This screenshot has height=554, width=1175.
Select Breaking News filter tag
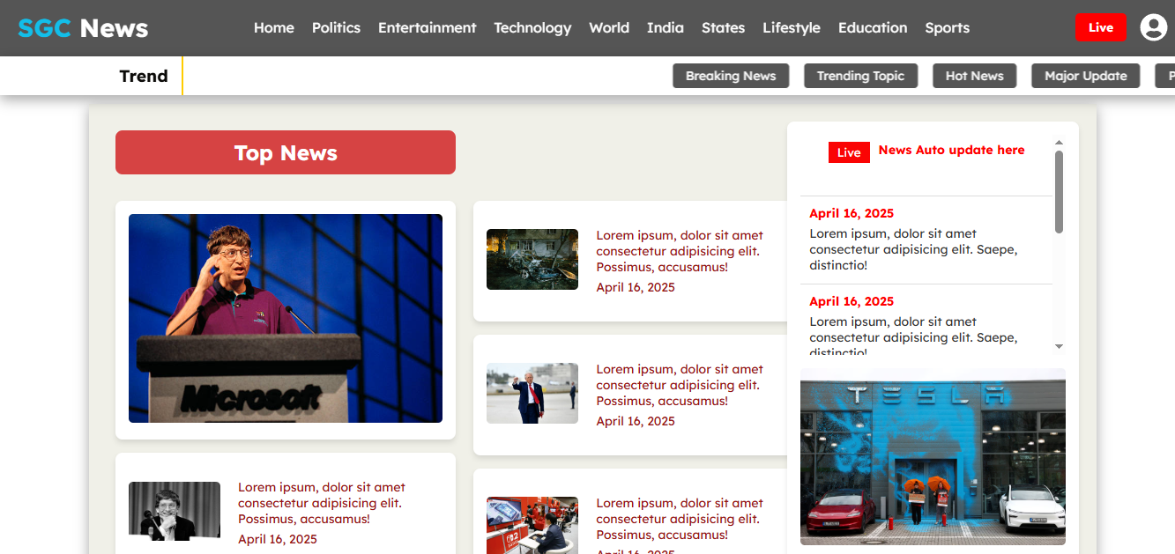pos(731,76)
